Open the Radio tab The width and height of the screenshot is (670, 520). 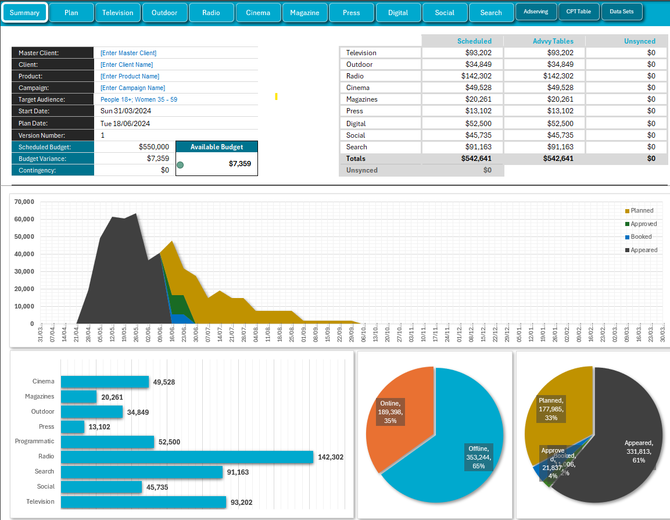(211, 13)
